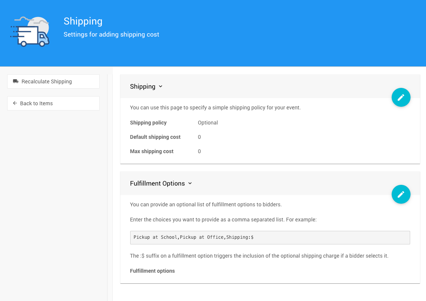Viewport: 426px width, 301px height.
Task: Click the Max shipping cost value
Action: click(199, 151)
